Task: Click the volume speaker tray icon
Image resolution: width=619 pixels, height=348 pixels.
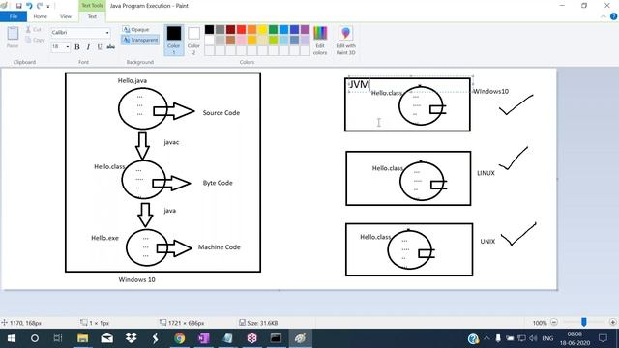Action: 533,338
